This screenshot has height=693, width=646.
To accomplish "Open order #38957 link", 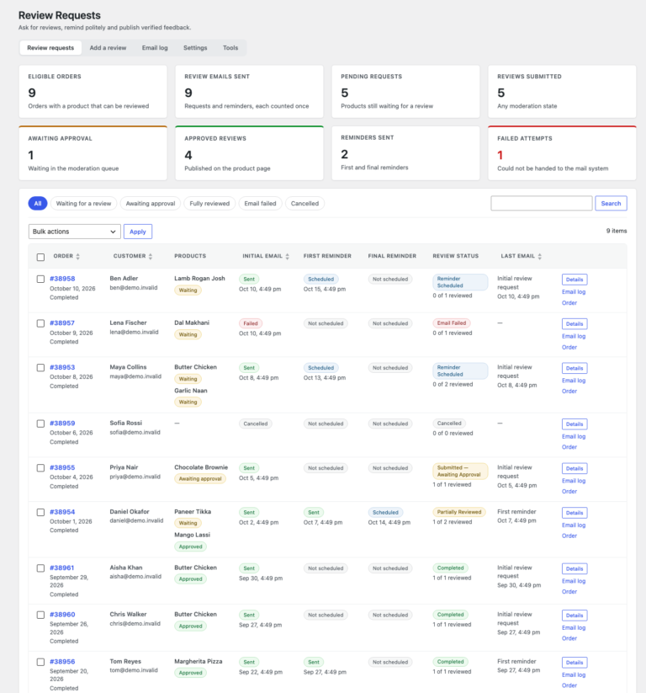I will pos(62,323).
